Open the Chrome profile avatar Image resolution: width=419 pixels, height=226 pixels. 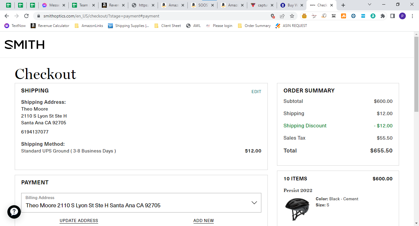click(x=402, y=16)
